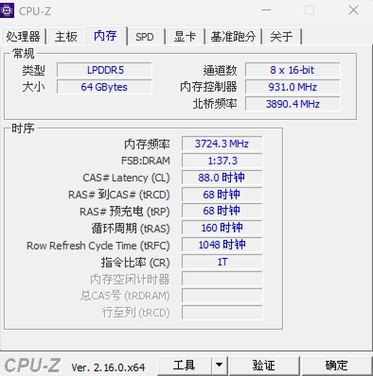Click the CPU-Z app icon in title bar
This screenshot has height=376, width=373.
coord(7,10)
